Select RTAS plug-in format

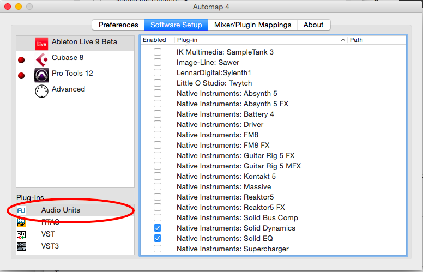[75, 222]
